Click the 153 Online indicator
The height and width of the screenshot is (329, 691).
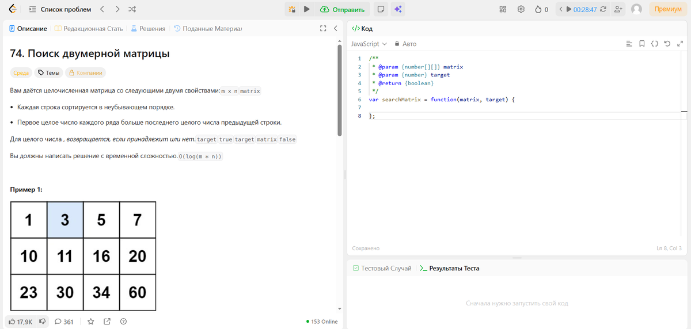click(x=322, y=322)
